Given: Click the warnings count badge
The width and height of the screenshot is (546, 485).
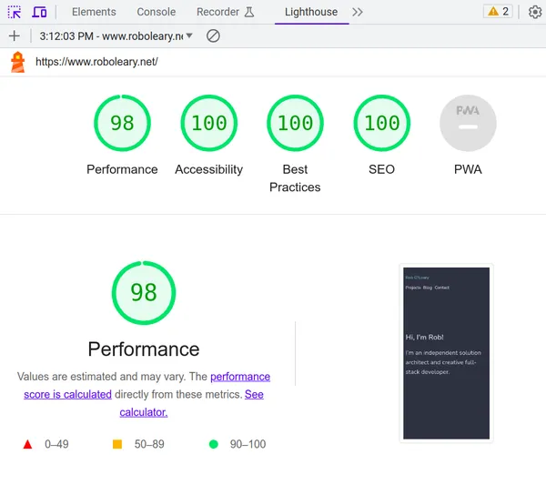Looking at the screenshot, I should pyautogui.click(x=498, y=12).
